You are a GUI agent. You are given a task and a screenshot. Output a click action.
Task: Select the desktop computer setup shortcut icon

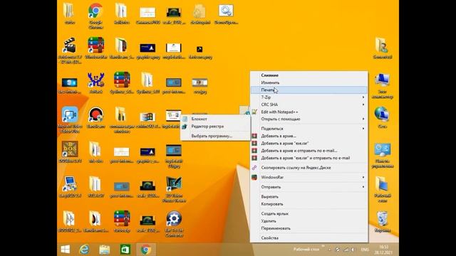70,185
